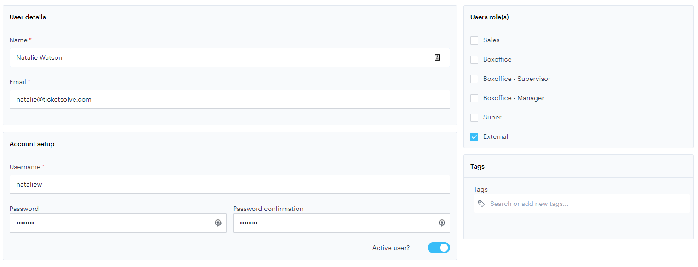Click the reveal icon in Password confirmation field
The height and width of the screenshot is (267, 698).
pos(441,222)
